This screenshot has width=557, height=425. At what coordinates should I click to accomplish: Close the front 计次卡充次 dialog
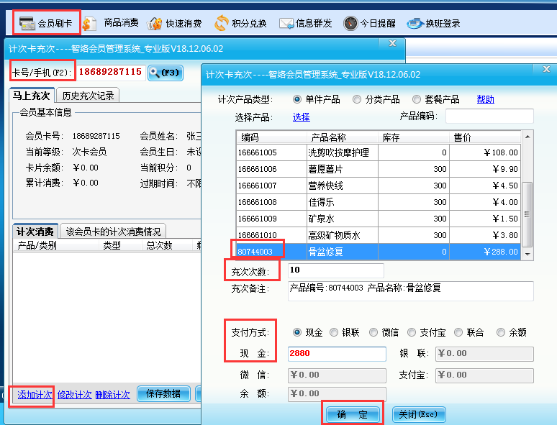pyautogui.click(x=546, y=69)
